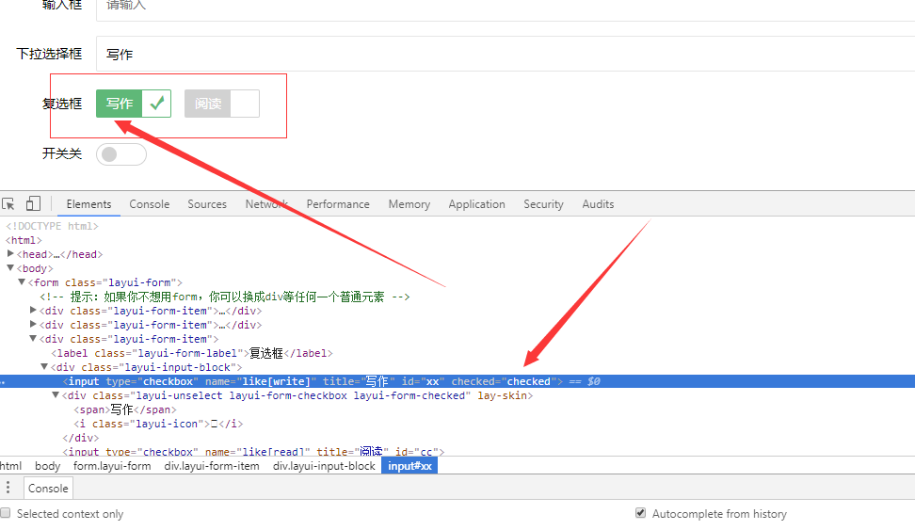Select the highlighted input id="xx" line
The width and height of the screenshot is (915, 530).
[457, 381]
